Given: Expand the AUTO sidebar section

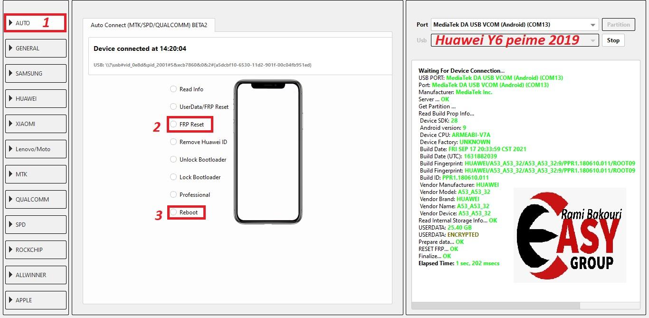Looking at the screenshot, I should pos(36,23).
